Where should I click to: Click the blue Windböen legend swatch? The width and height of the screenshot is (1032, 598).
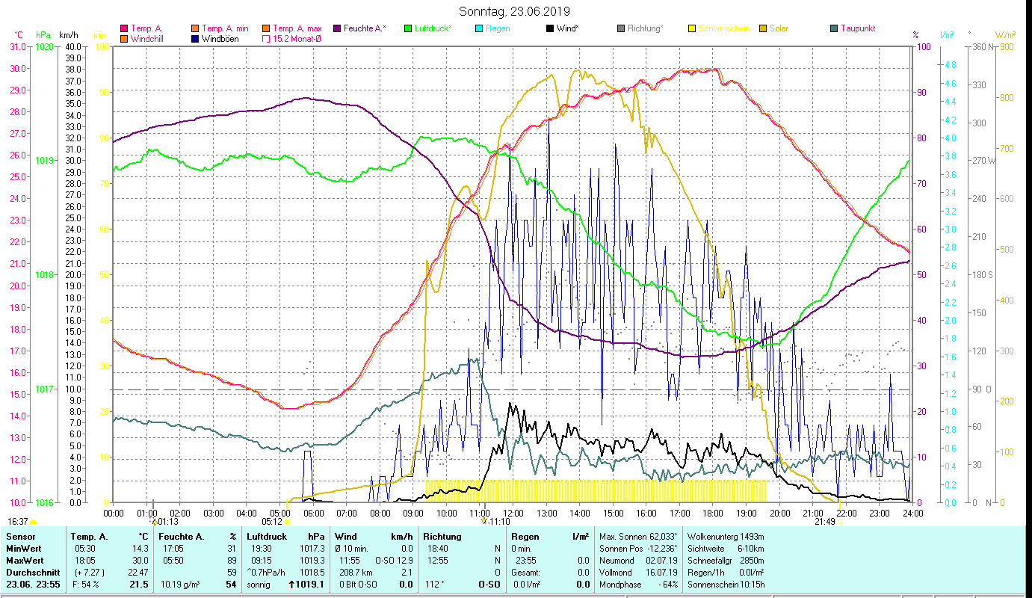coord(196,39)
